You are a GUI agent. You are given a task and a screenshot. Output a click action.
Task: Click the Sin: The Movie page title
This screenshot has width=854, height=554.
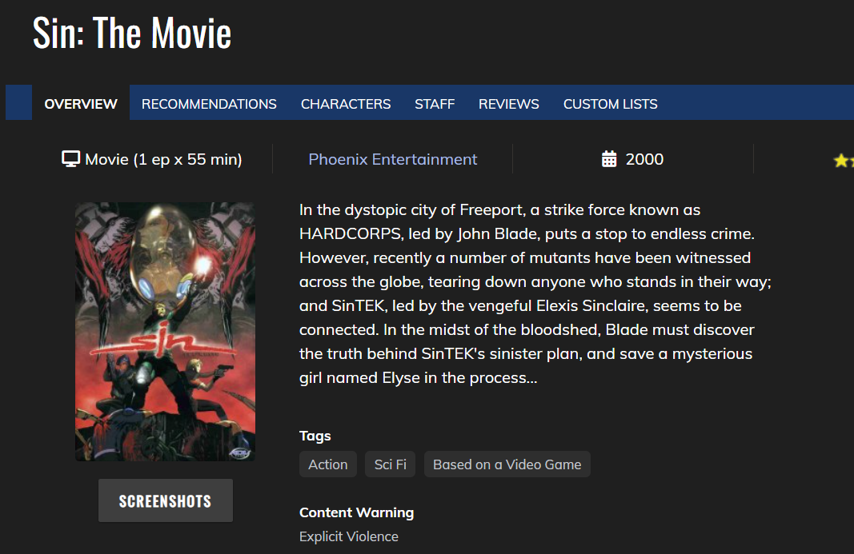132,34
